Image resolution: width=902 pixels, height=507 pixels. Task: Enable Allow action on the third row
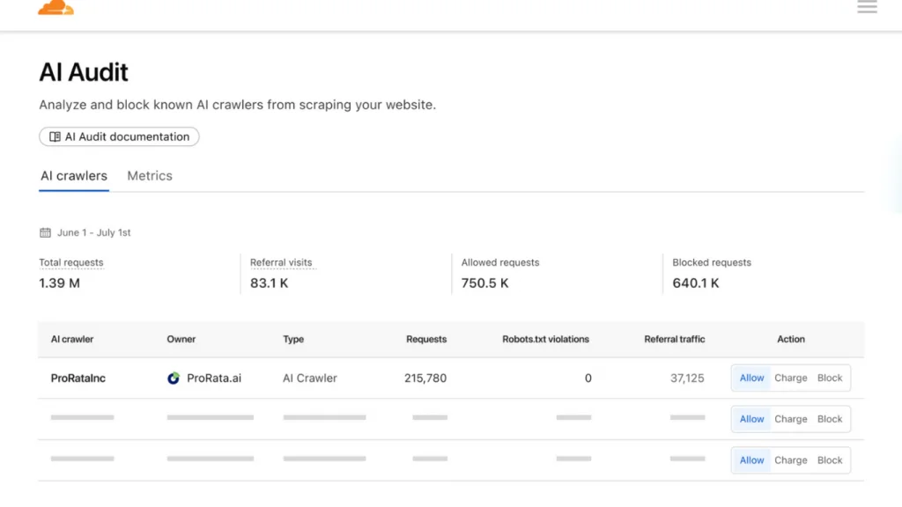click(750, 459)
